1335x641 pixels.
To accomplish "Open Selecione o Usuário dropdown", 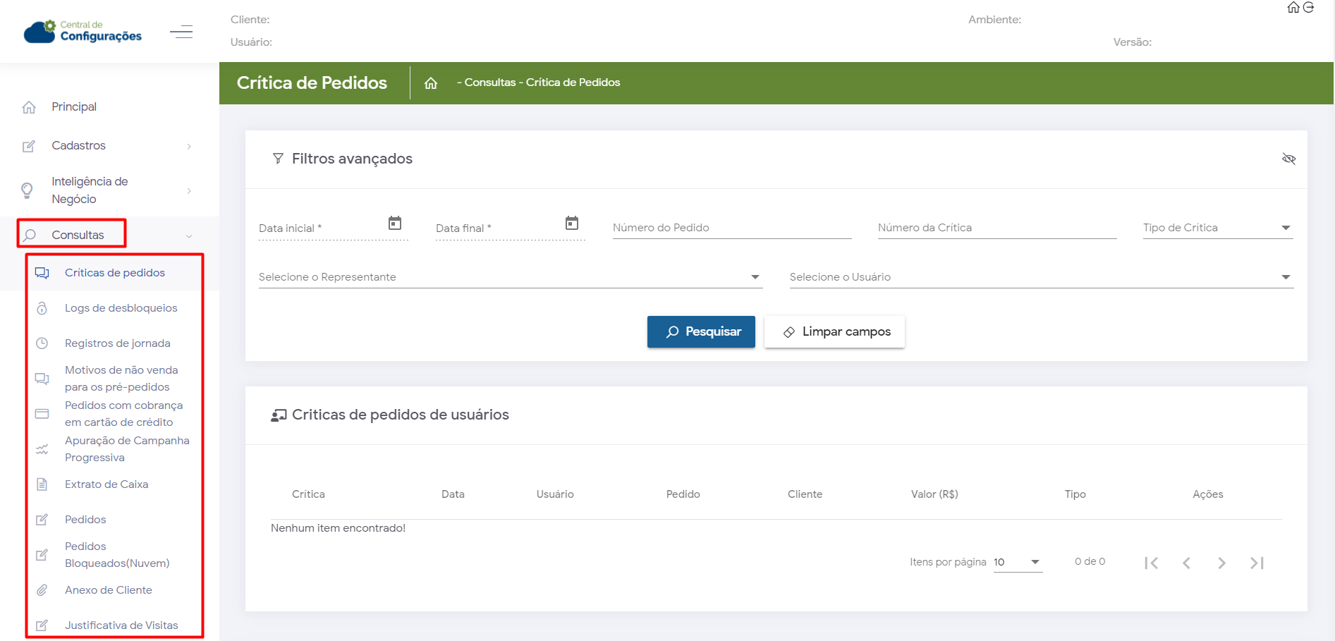I will (1040, 277).
